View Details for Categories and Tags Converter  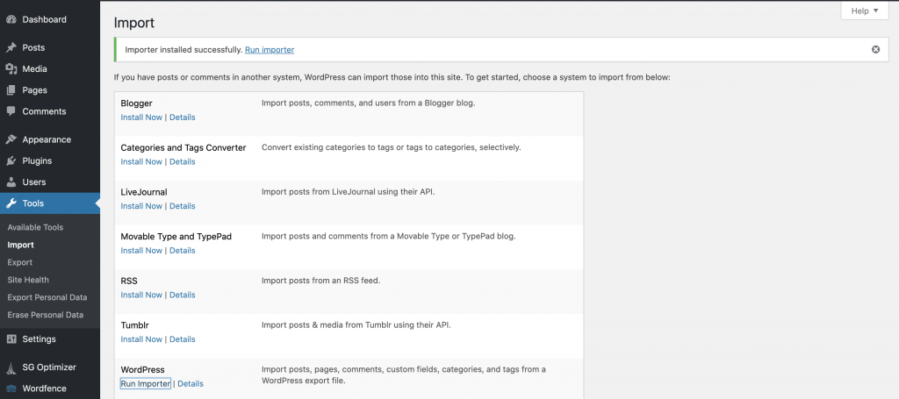click(183, 162)
